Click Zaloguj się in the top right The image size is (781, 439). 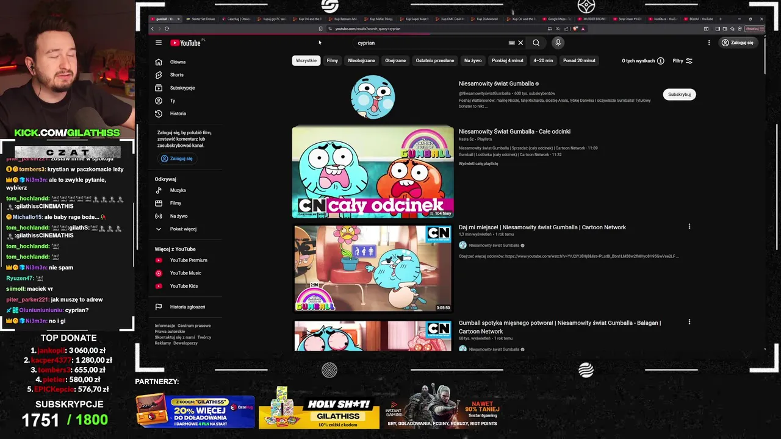pyautogui.click(x=737, y=43)
